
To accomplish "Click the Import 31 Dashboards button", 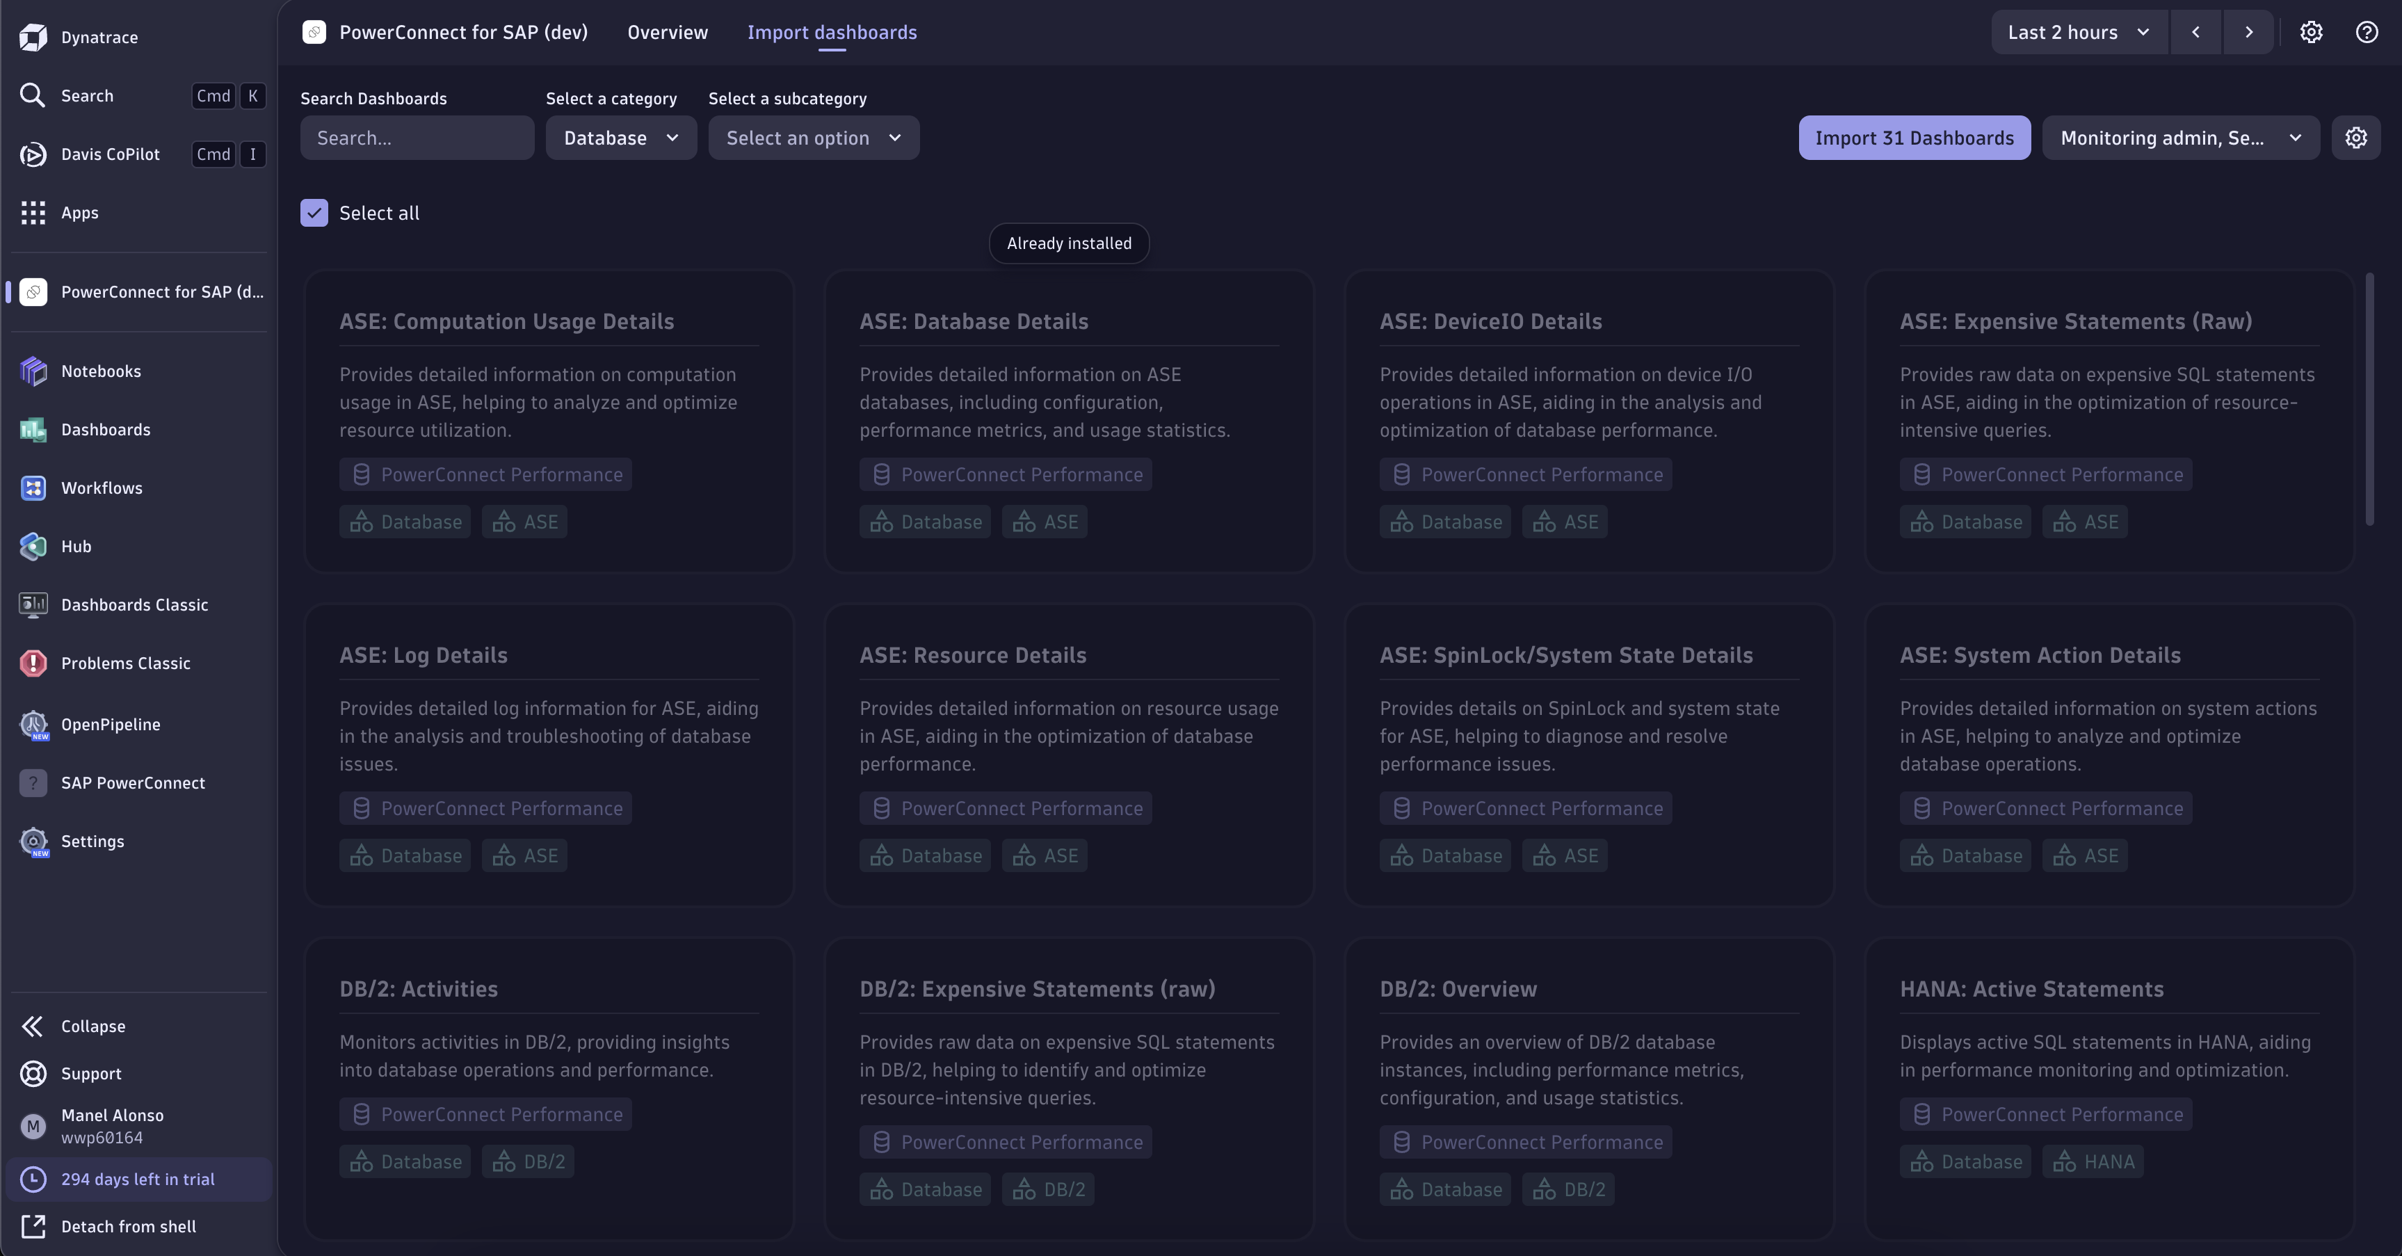I will [x=1915, y=137].
